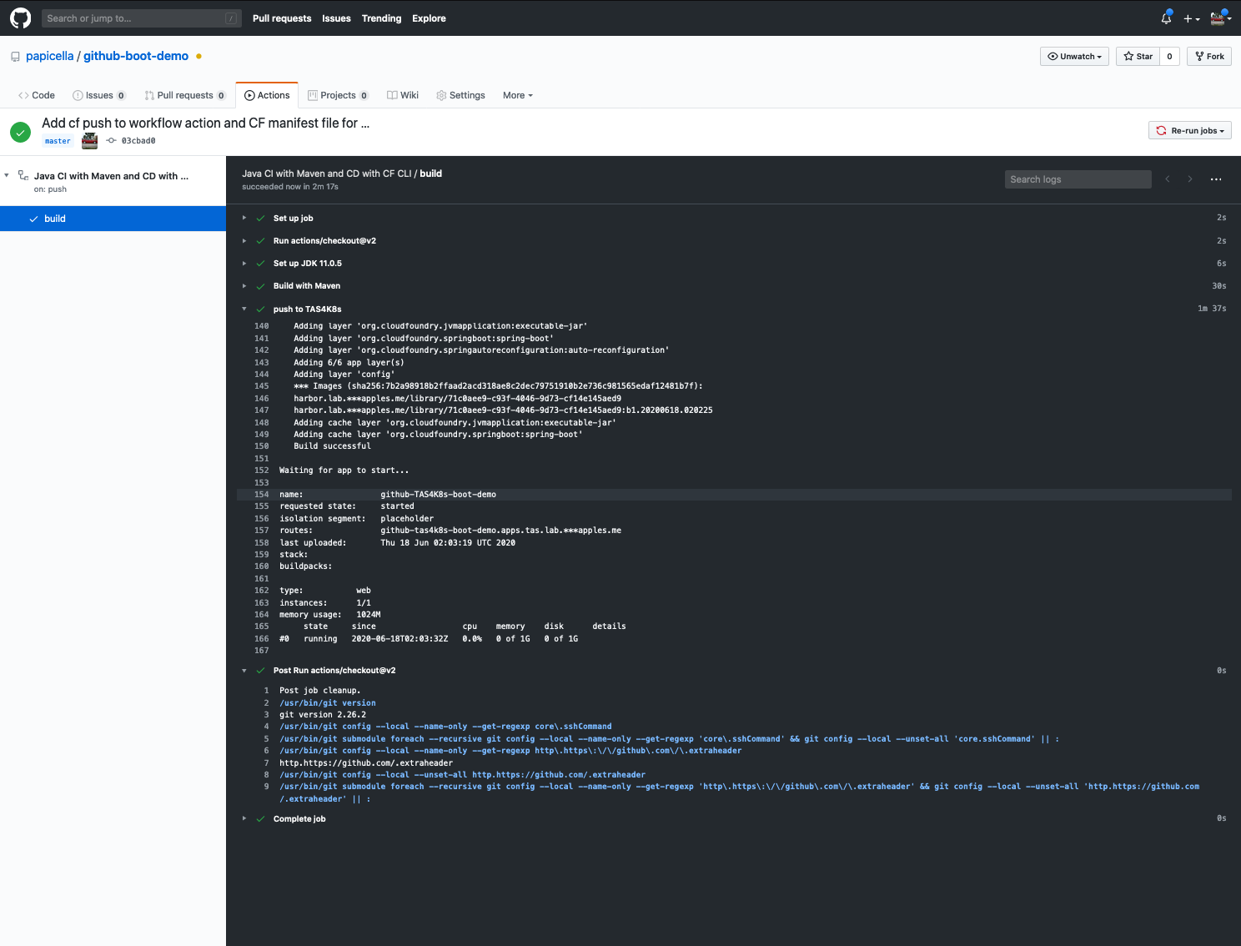Select the workflow graph icon next to Java CI
This screenshot has height=946, width=1241.
pyautogui.click(x=23, y=175)
